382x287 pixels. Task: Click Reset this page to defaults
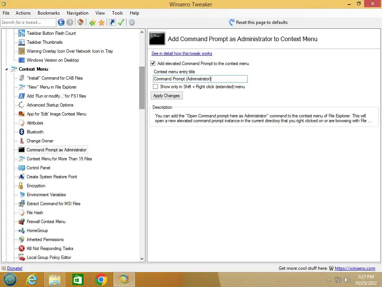coord(262,22)
